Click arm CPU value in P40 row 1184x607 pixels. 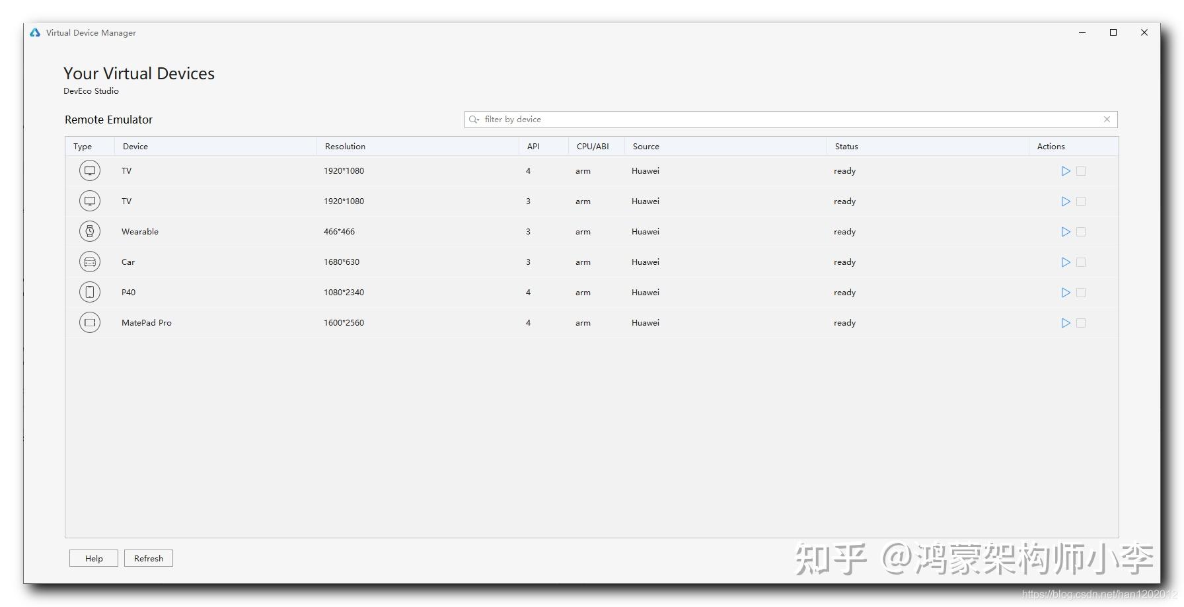[583, 293]
